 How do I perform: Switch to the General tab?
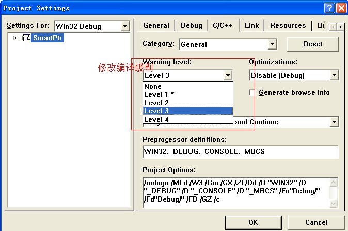click(x=156, y=25)
